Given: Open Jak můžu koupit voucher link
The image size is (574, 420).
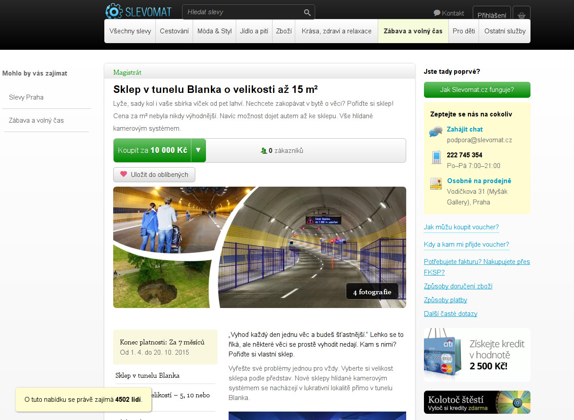Looking at the screenshot, I should [x=461, y=227].
